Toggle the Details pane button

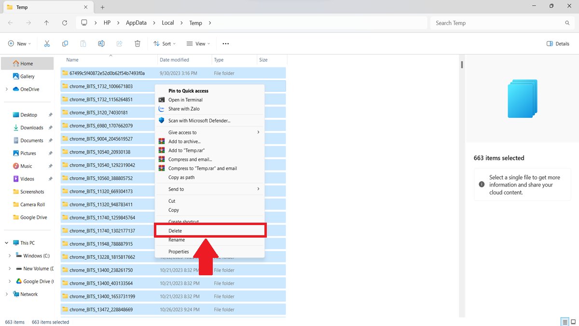coord(558,43)
